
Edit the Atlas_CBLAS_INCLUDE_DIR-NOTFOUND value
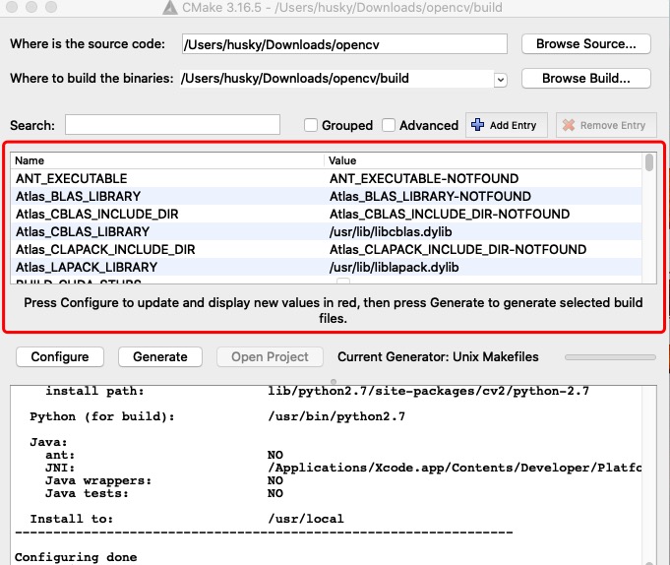click(450, 214)
